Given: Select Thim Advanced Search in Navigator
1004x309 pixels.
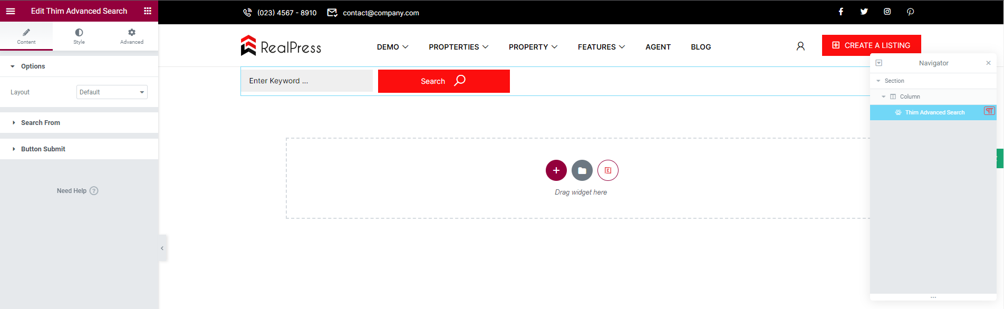Looking at the screenshot, I should click(x=933, y=112).
